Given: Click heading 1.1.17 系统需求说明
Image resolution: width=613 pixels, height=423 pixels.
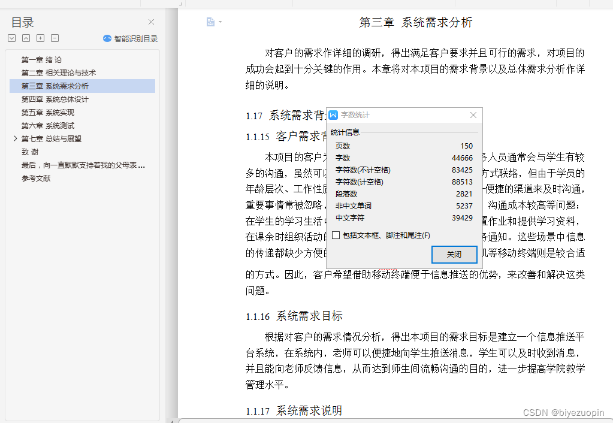Looking at the screenshot, I should [294, 410].
